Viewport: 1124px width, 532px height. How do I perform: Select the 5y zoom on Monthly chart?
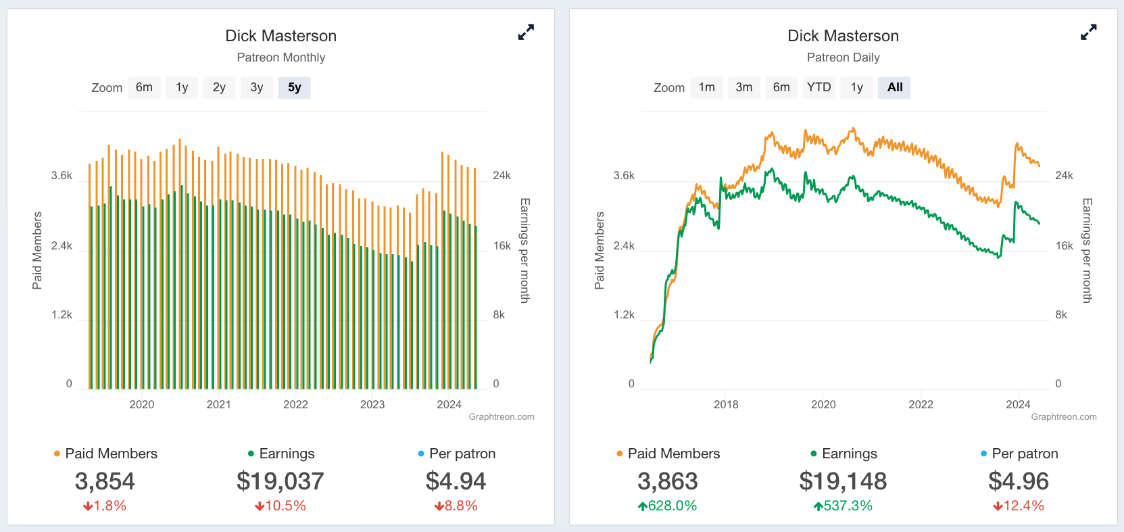(x=294, y=87)
